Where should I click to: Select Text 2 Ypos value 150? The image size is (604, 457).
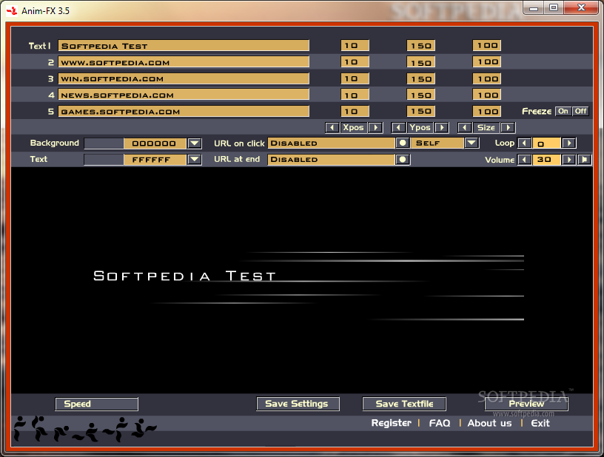click(421, 62)
